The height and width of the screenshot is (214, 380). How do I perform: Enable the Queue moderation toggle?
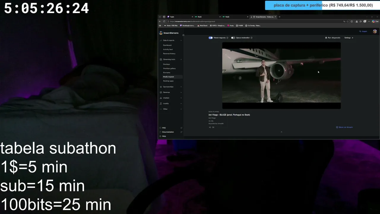click(233, 38)
